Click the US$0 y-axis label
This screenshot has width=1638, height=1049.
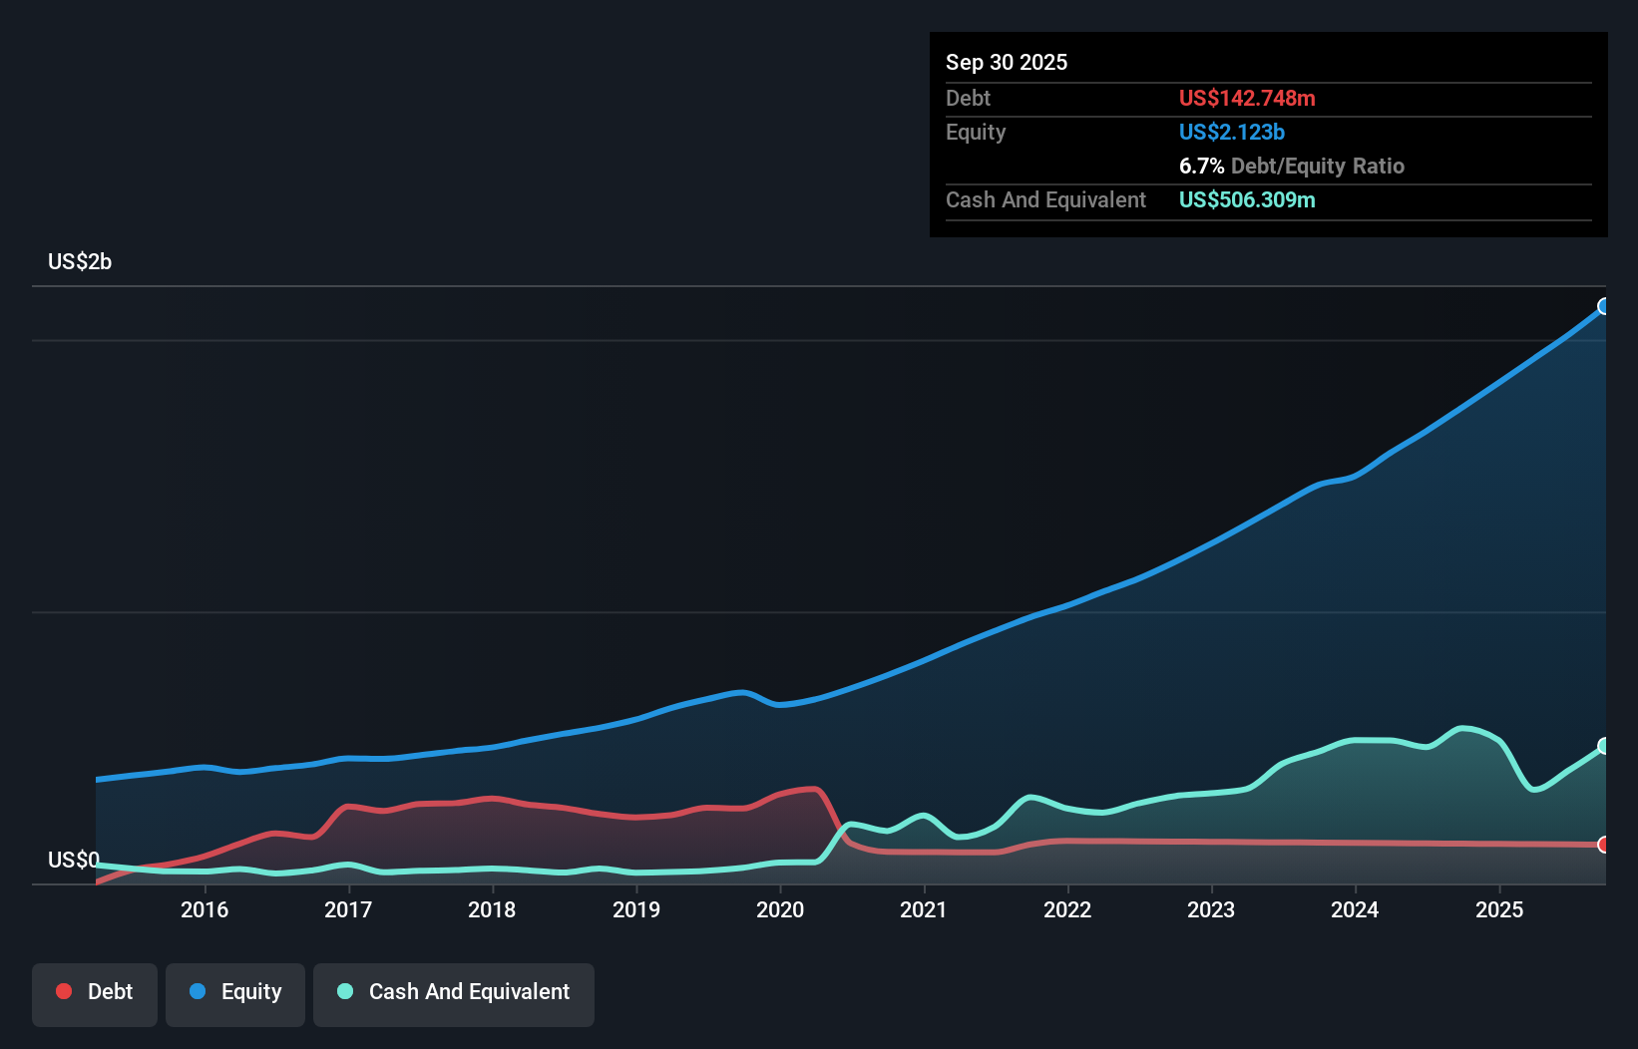click(74, 860)
